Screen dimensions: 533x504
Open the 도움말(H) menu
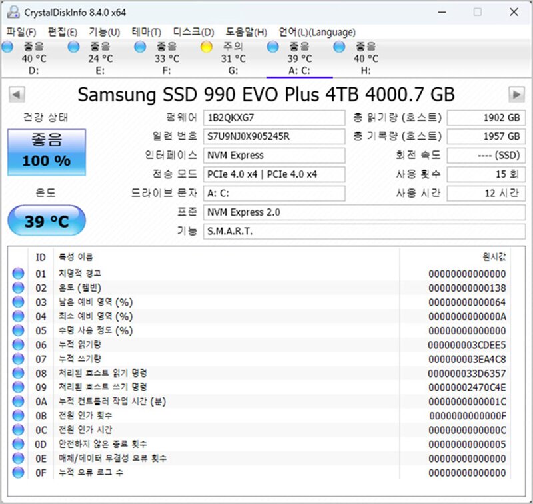pos(247,32)
